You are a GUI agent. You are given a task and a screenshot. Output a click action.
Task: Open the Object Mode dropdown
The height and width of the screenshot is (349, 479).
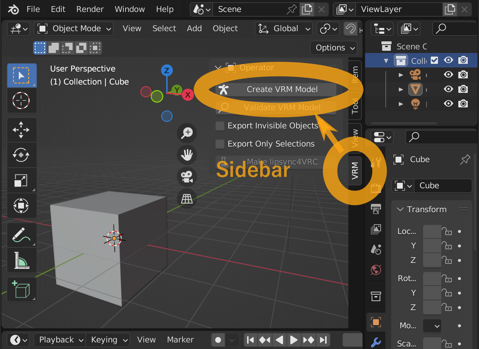click(74, 29)
